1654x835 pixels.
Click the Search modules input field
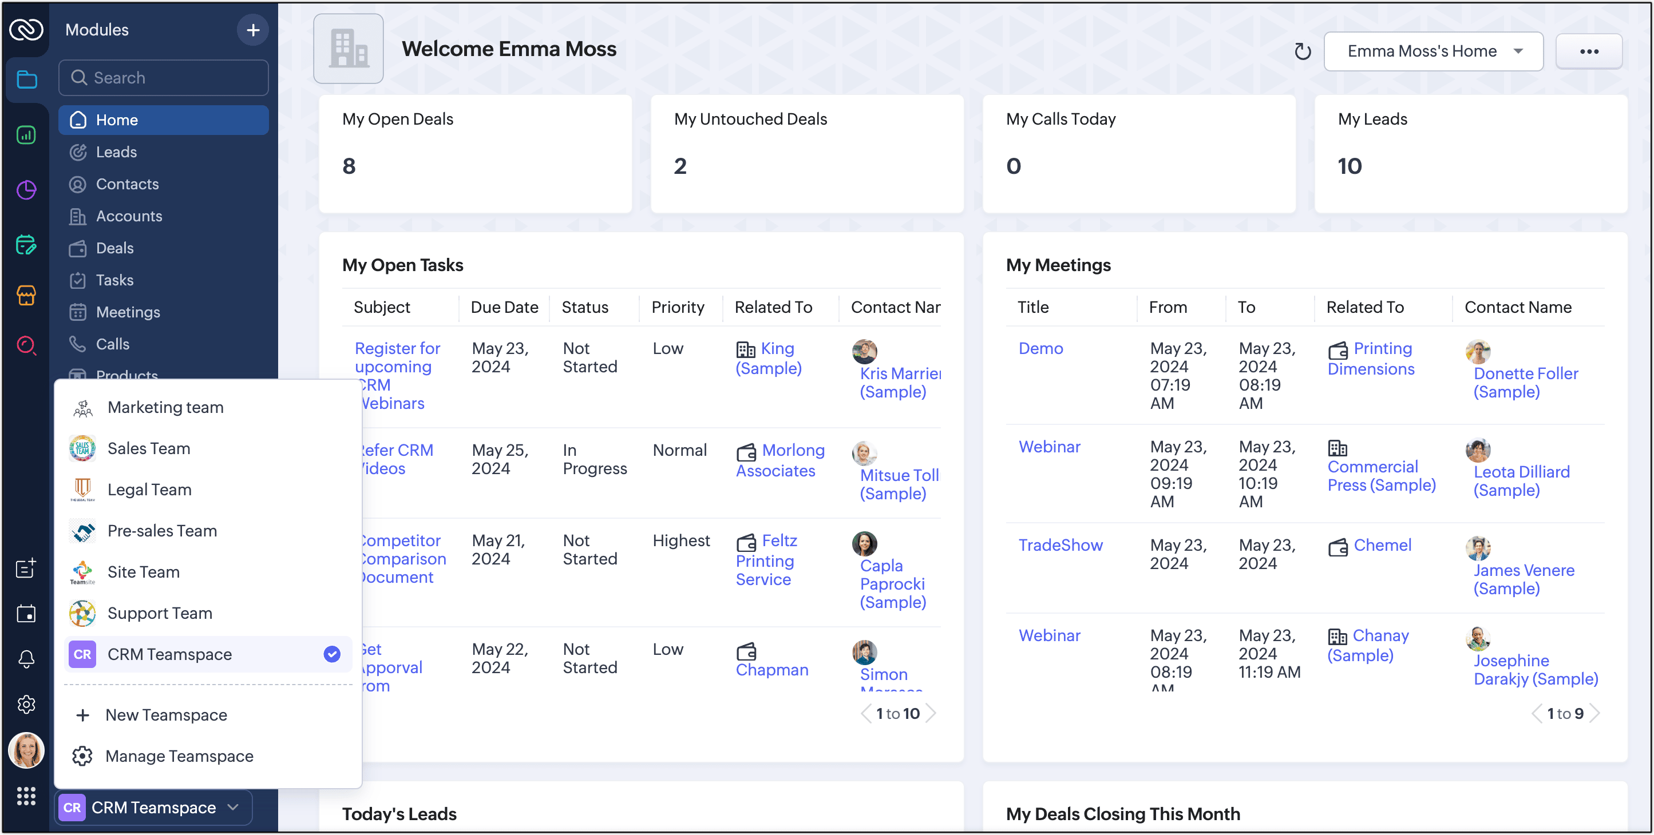[164, 78]
